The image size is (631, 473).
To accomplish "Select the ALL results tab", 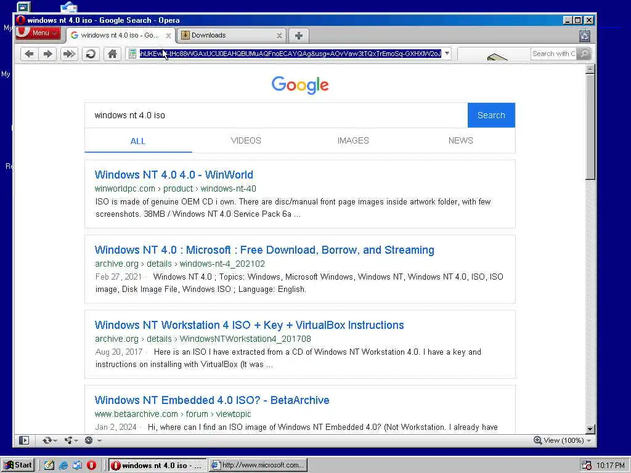I will (138, 141).
